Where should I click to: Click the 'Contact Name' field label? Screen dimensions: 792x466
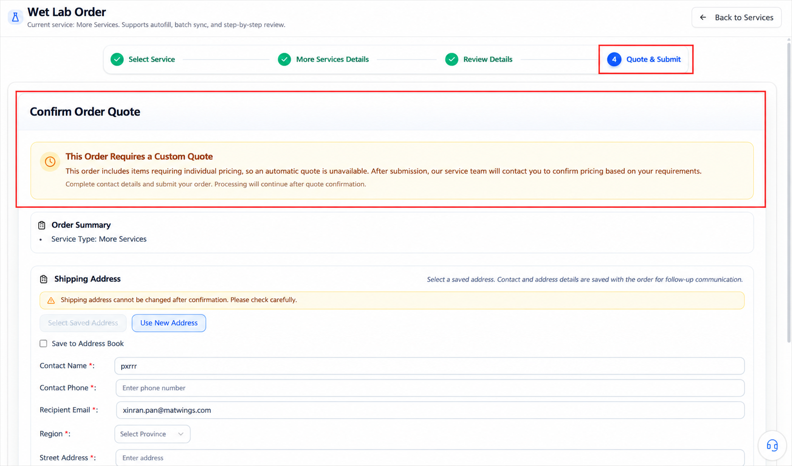[x=67, y=366]
